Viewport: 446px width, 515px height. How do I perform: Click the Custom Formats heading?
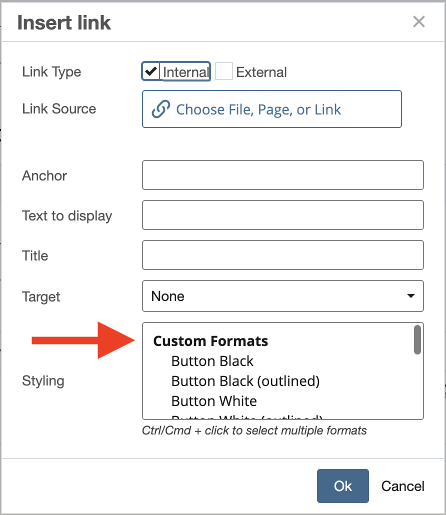tap(210, 341)
